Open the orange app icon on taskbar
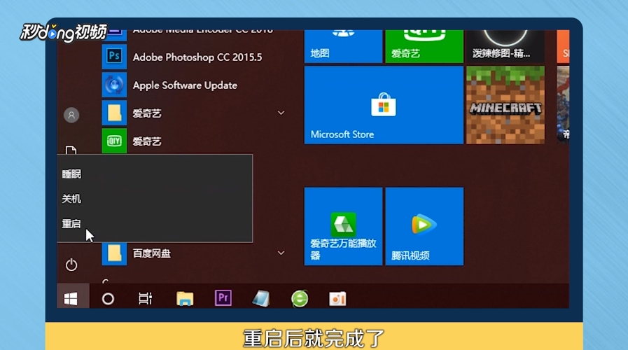Viewport: 628px width, 350px height. (337, 299)
